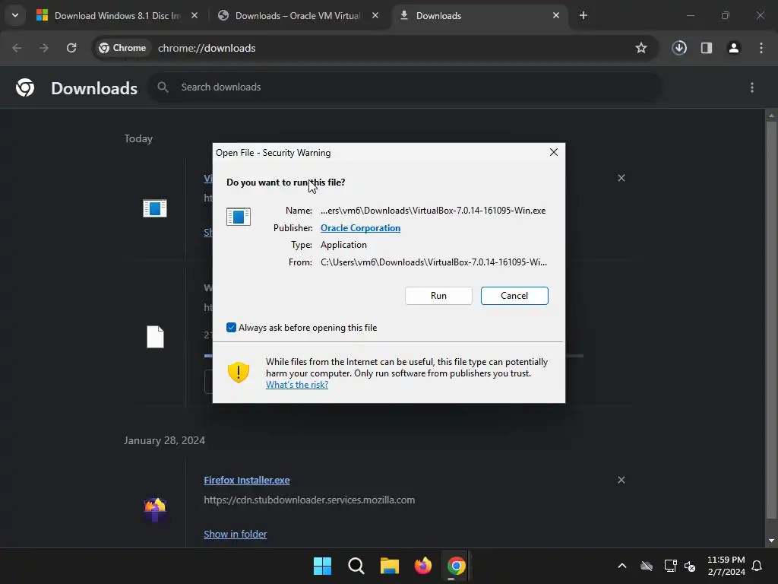Click the Firefox Installer file icon
Viewport: 778px width, 584px height.
pos(155,510)
